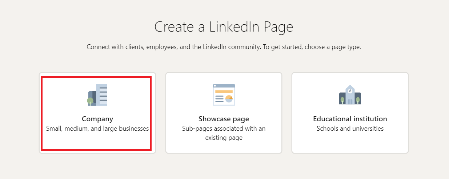This screenshot has width=449, height=179.
Task: Click the yellow bar in Showcase icon
Action: click(x=224, y=91)
